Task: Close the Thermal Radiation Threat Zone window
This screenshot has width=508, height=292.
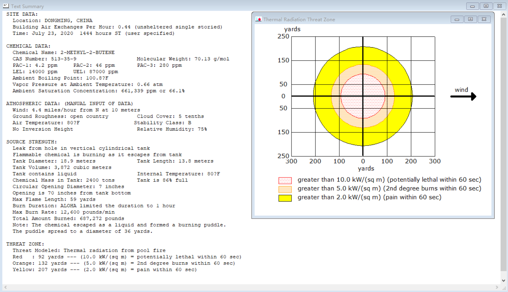Action: 484,19
